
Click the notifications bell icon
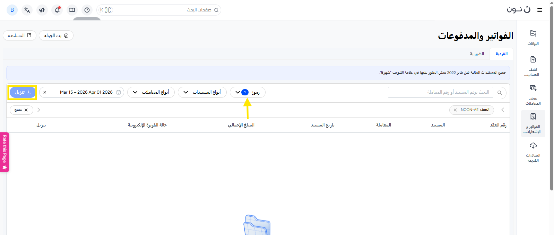57,10
